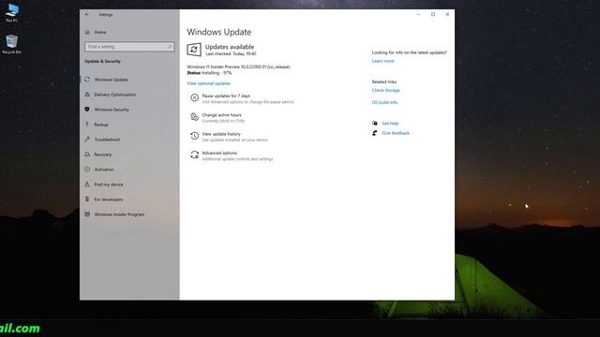
Task: Open the Recovery icon in sidebar
Action: 87,154
